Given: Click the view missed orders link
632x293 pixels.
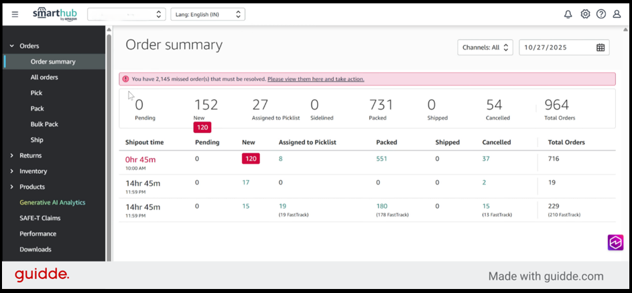Looking at the screenshot, I should [315, 79].
